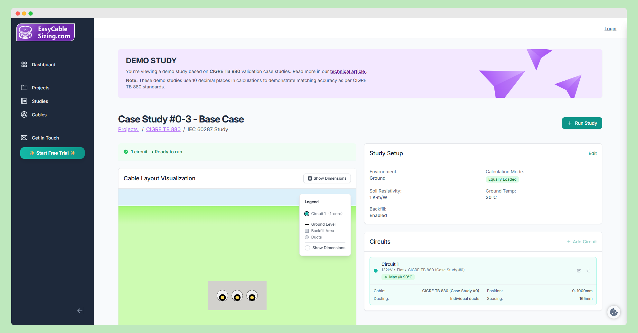Toggle Show Dimensions in the legend

click(307, 248)
